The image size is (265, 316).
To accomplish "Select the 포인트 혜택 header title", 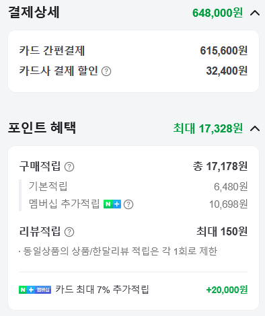I will (x=42, y=128).
